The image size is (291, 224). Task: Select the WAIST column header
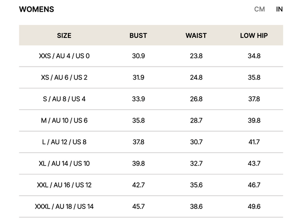pos(196,35)
